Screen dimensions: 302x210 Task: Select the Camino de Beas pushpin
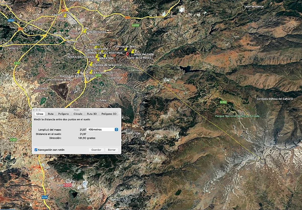click(126, 49)
